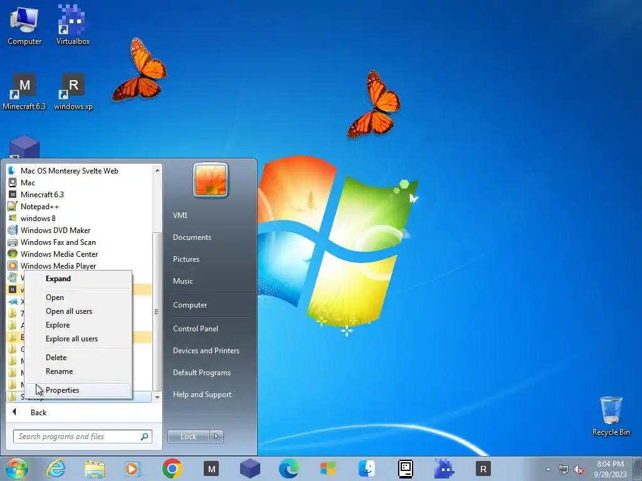Click the classic Mac computer taskbar icon
642x481 pixels.
[x=406, y=468]
